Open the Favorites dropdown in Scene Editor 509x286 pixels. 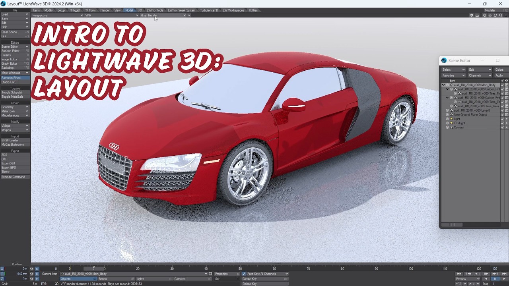click(453, 75)
